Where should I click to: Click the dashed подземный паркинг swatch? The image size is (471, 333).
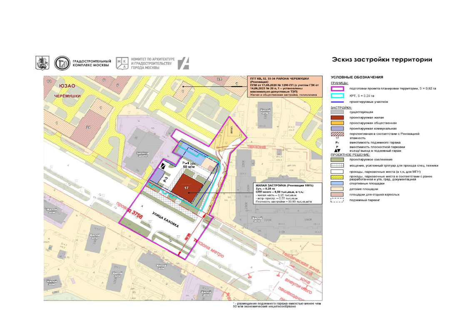click(x=337, y=200)
